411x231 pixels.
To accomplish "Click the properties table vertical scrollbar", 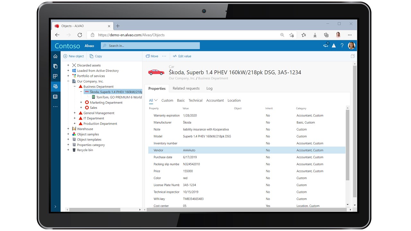I will point(347,145).
